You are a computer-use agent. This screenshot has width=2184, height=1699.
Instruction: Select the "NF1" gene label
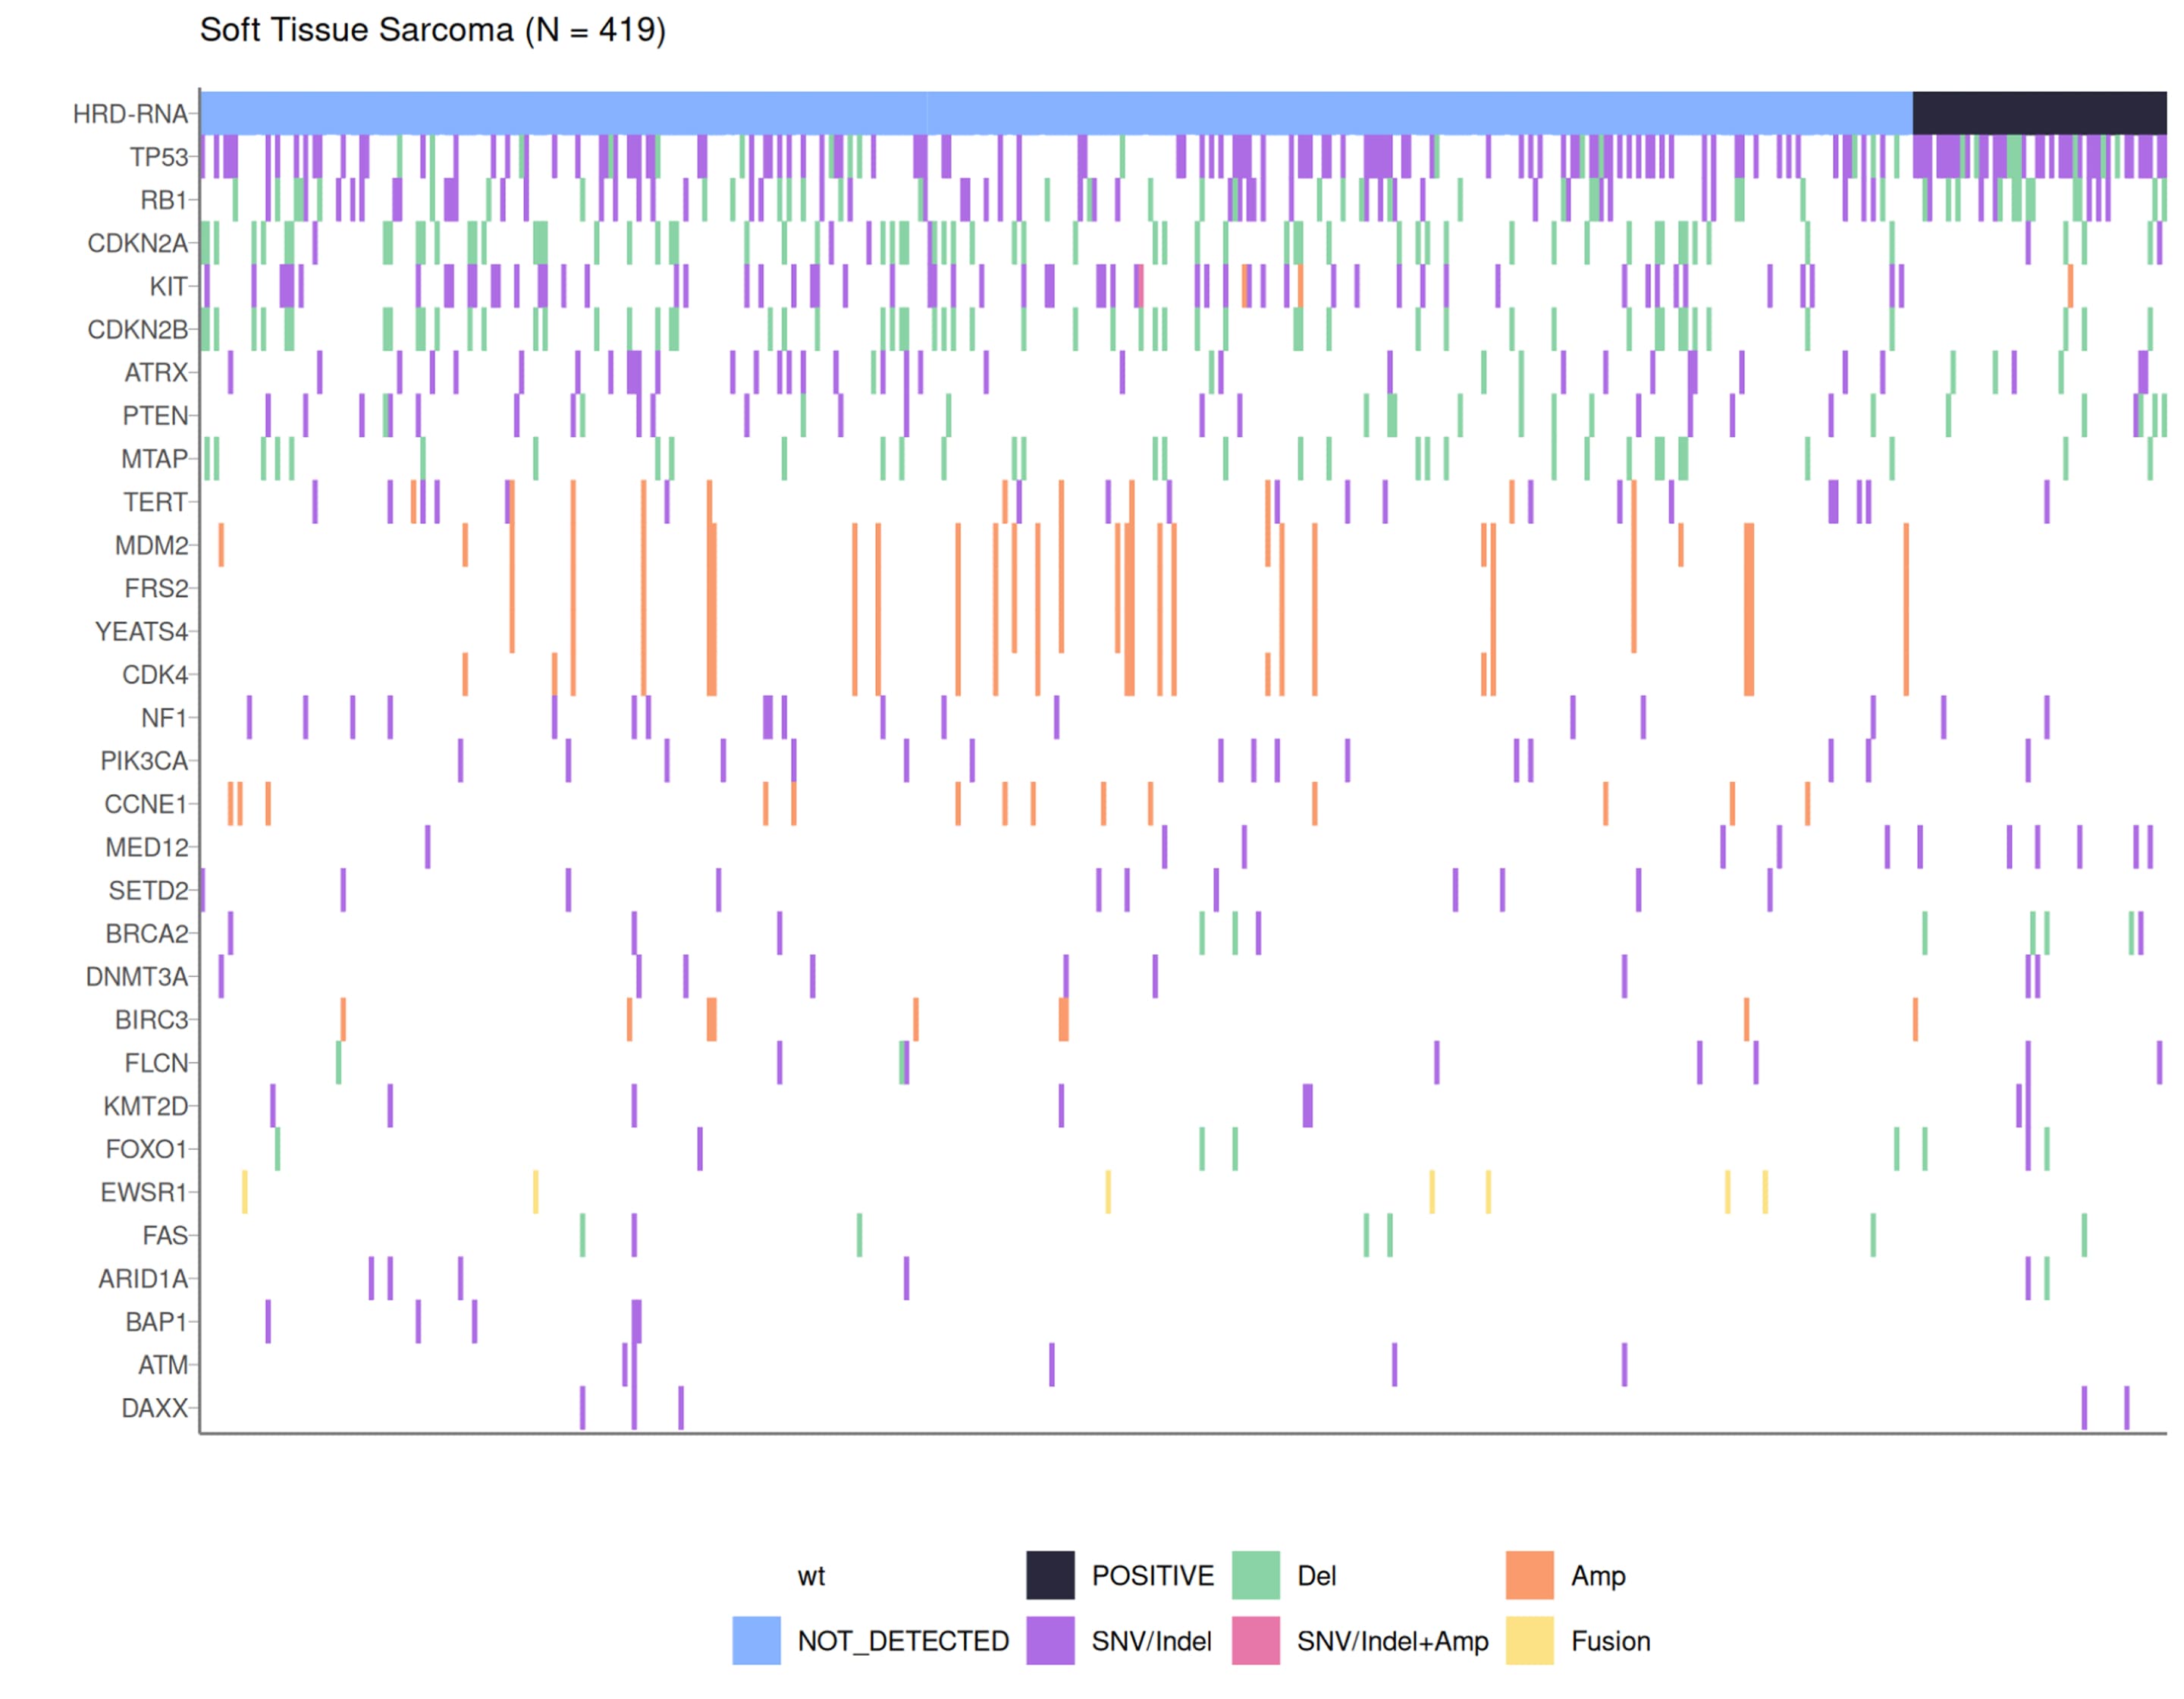pos(164,718)
